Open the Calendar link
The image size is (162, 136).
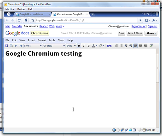click(17, 26)
